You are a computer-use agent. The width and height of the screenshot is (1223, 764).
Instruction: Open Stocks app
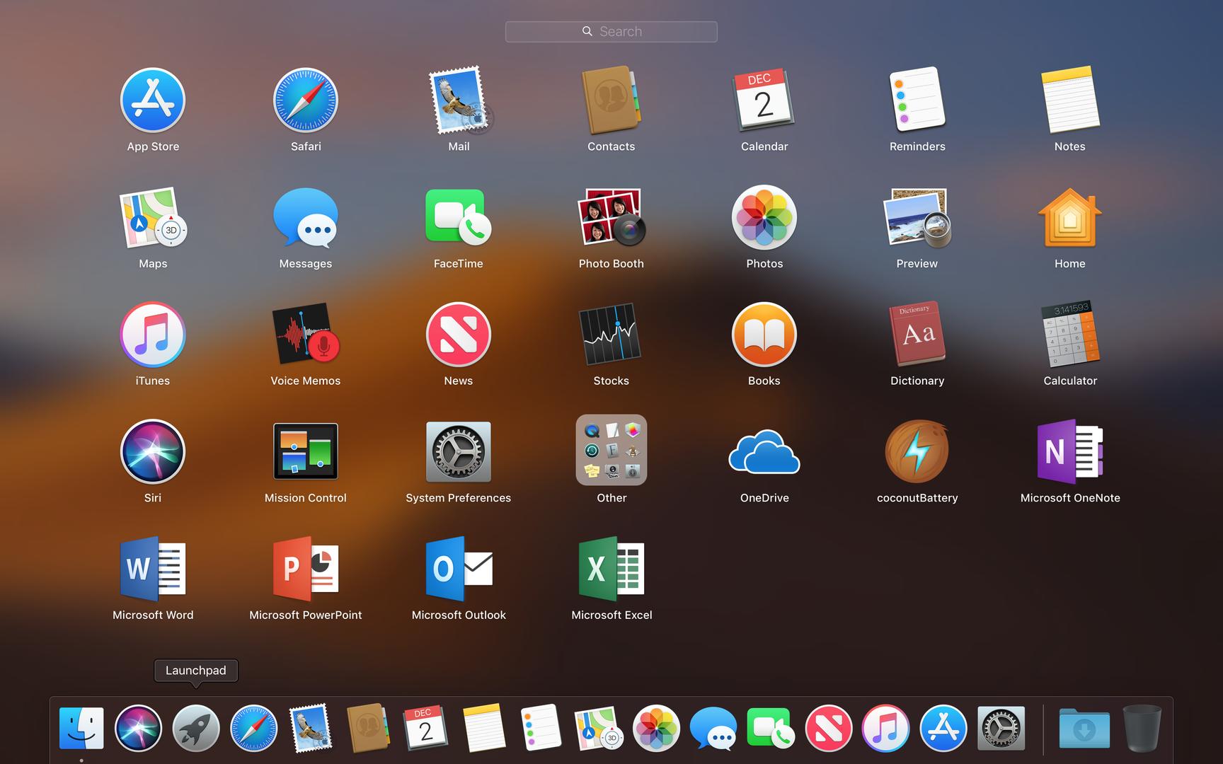(611, 335)
